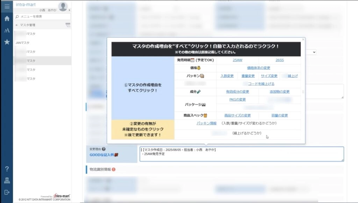The width and height of the screenshot is (358, 203).
Task: Focus the メニューを検索 search field
Action: coord(42,17)
